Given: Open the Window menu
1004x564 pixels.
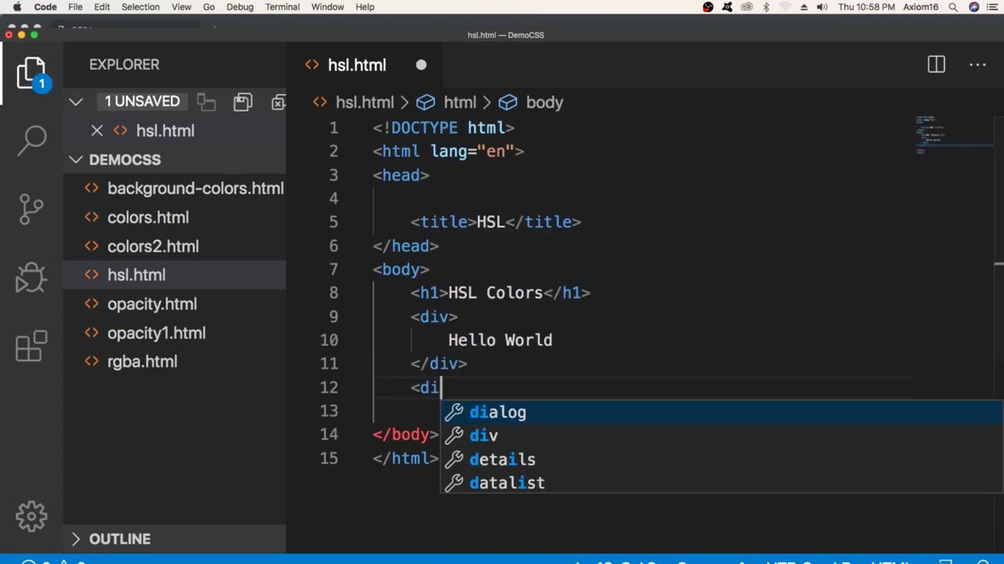Looking at the screenshot, I should pyautogui.click(x=328, y=7).
